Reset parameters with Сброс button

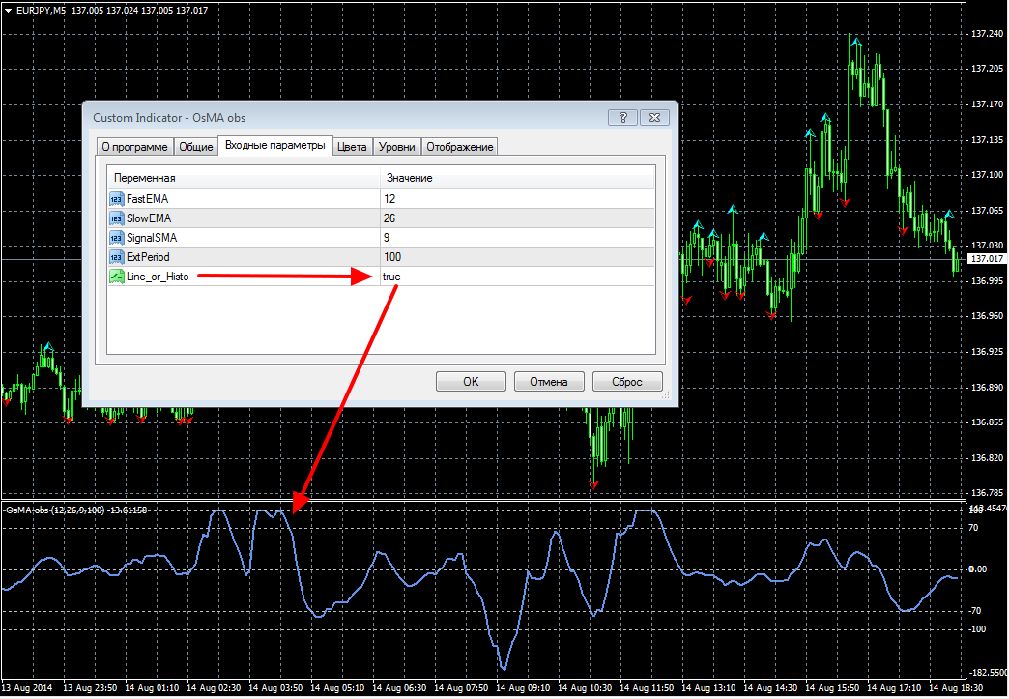pyautogui.click(x=627, y=381)
